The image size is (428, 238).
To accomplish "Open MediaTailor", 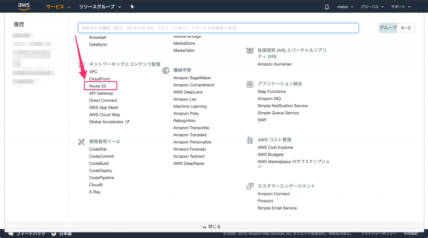I will [184, 51].
